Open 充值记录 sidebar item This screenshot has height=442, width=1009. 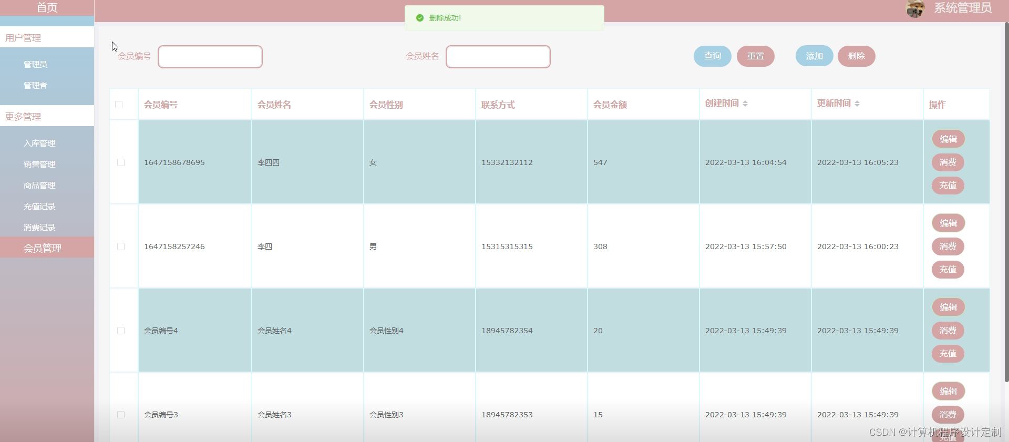(x=39, y=207)
